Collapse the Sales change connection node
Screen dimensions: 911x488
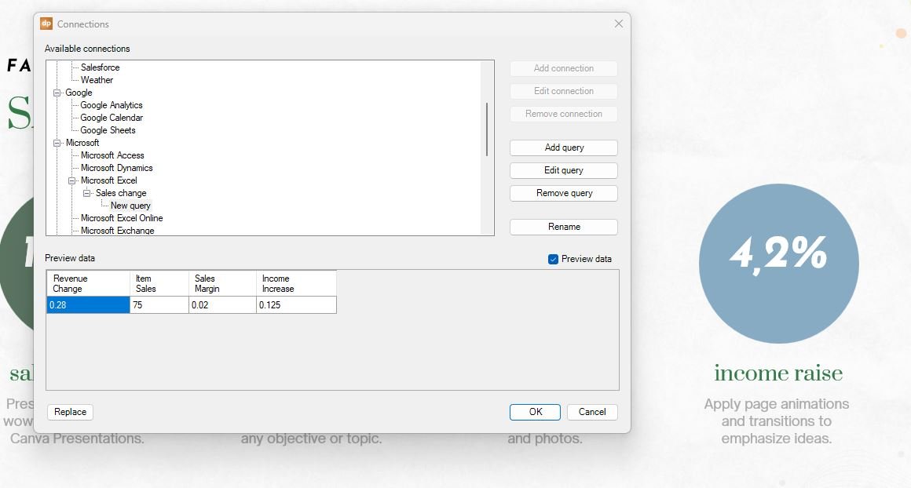87,193
